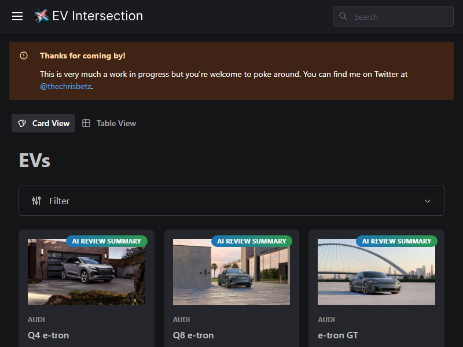Click the table grid icon beside Table View
The height and width of the screenshot is (347, 463).
[86, 123]
